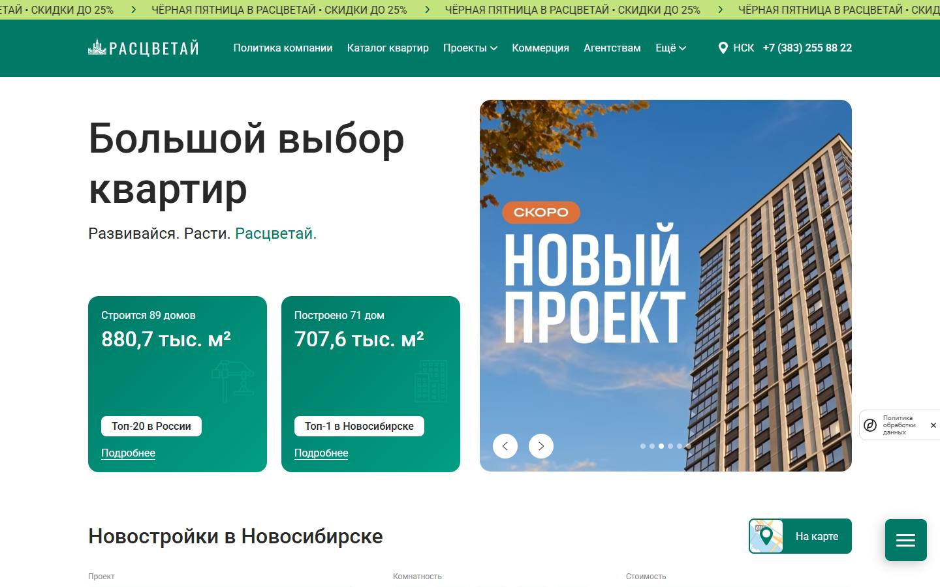Click the Новый проект banner image
Screen dimensions: 940x587
(666, 286)
